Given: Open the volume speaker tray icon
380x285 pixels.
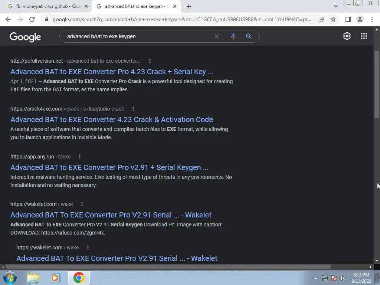Looking at the screenshot, I should coord(343,278).
